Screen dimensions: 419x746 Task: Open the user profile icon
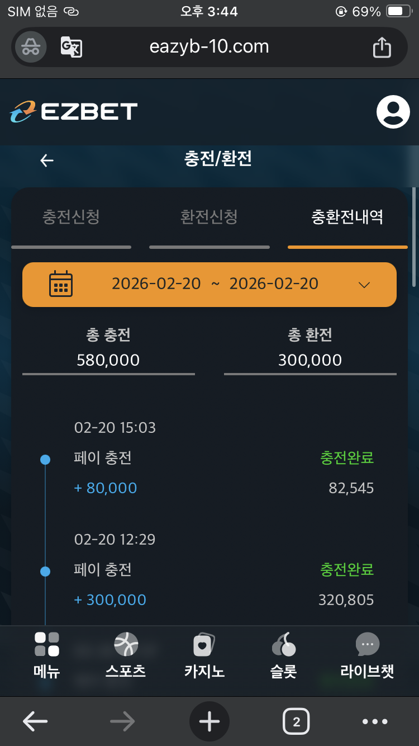393,112
